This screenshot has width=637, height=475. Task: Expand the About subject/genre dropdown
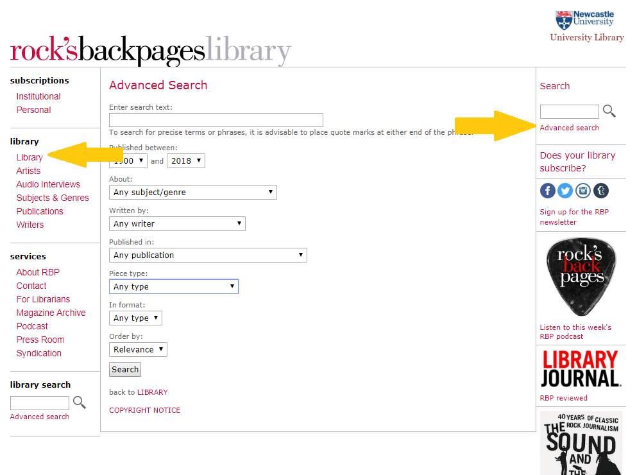pyautogui.click(x=192, y=192)
